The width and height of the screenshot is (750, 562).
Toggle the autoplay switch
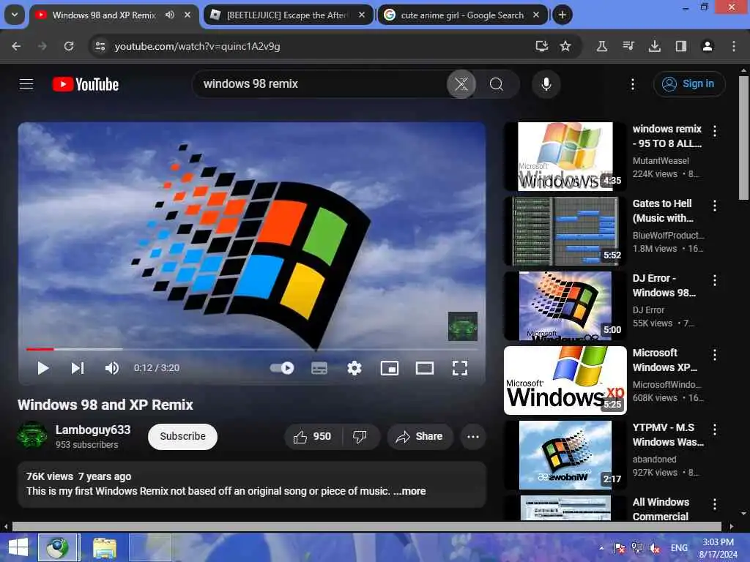pyautogui.click(x=282, y=368)
